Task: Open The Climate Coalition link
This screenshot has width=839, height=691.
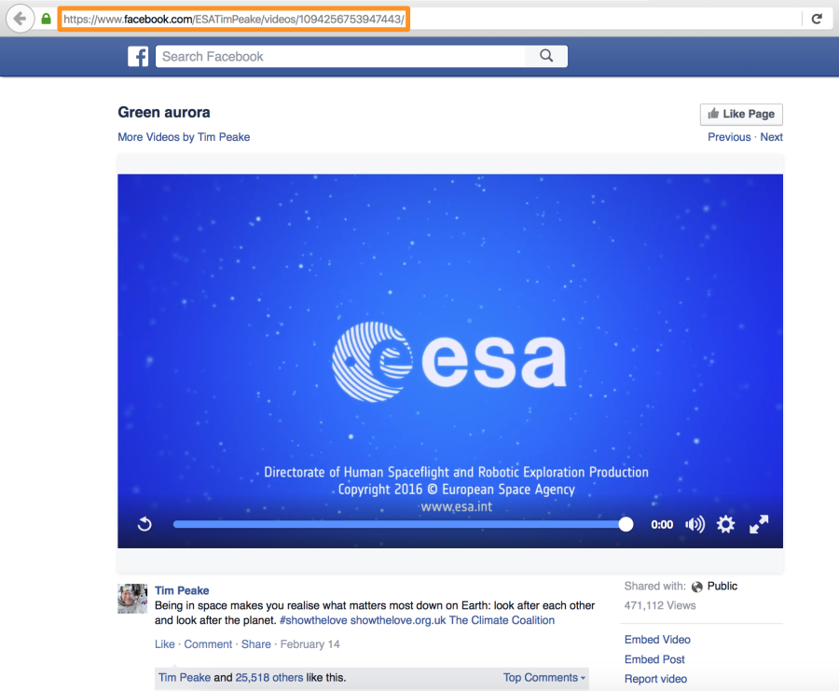Action: click(x=502, y=620)
